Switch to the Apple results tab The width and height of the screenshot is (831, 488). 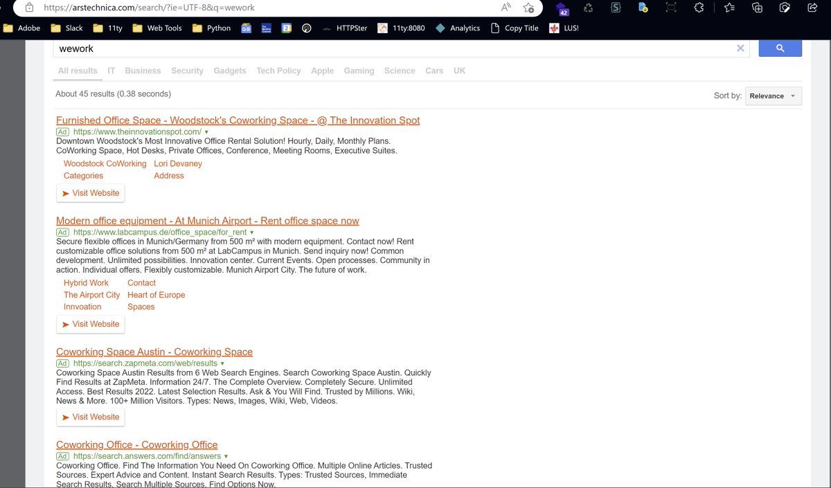[322, 71]
